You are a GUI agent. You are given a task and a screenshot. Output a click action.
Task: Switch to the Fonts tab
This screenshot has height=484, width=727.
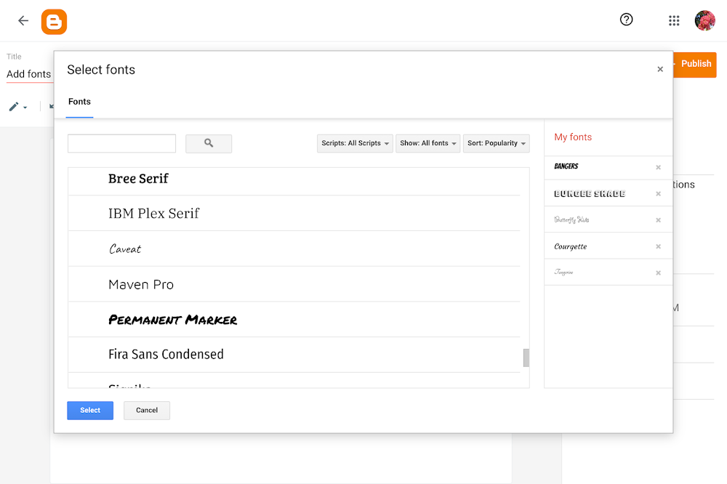tap(79, 102)
